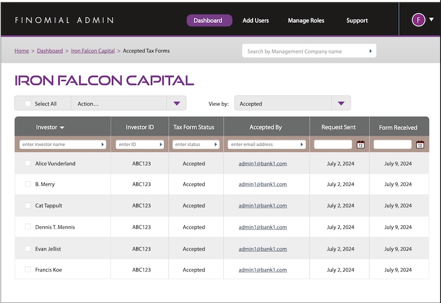This screenshot has height=303, width=441.
Task: Click the Iron Falcon Capital breadcrumb link
Action: [x=93, y=51]
